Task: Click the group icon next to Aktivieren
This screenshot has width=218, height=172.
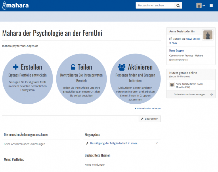Action: tap(122, 67)
